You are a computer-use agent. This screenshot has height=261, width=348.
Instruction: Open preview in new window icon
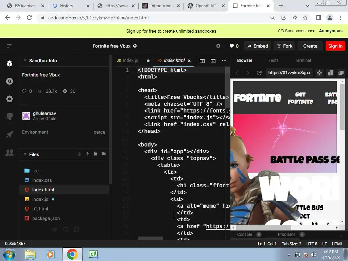point(341,73)
